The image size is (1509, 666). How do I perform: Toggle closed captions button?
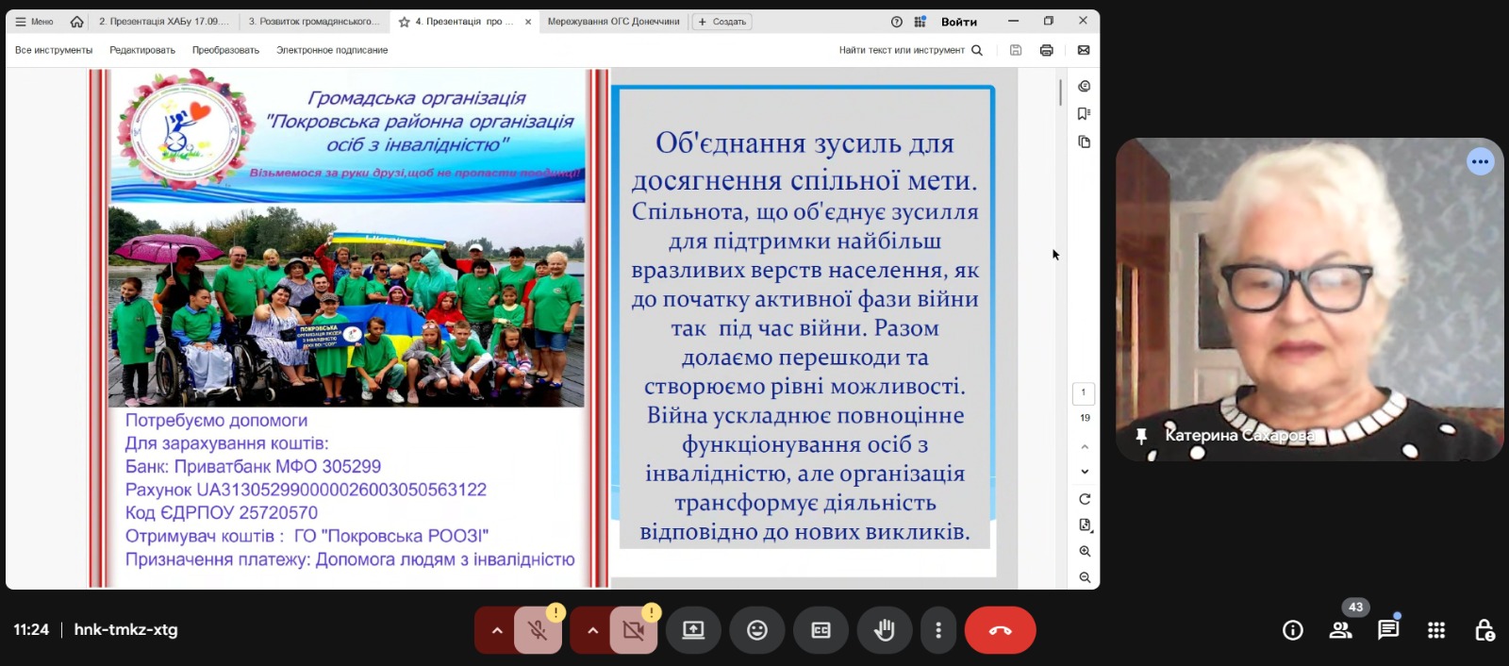821,630
